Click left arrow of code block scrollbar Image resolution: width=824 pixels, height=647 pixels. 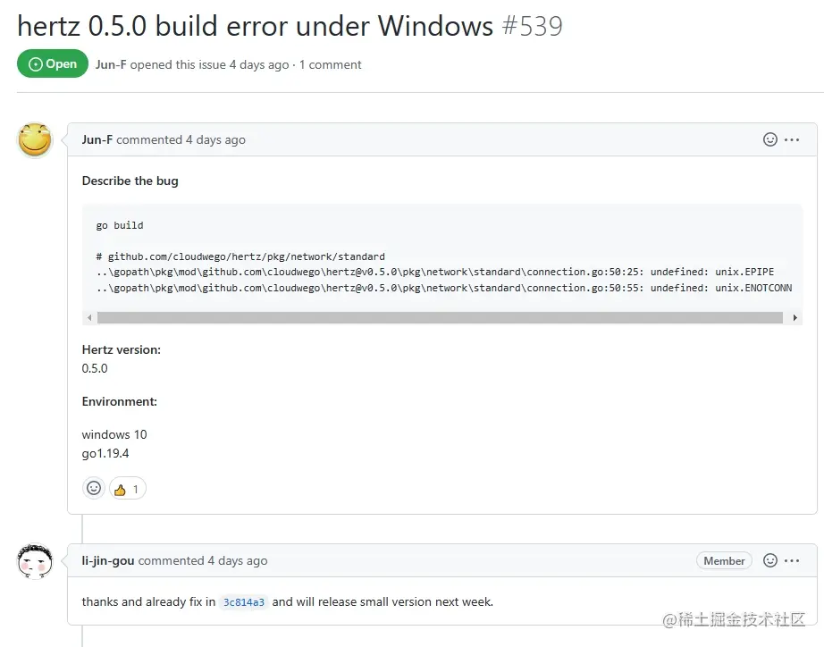tap(89, 317)
